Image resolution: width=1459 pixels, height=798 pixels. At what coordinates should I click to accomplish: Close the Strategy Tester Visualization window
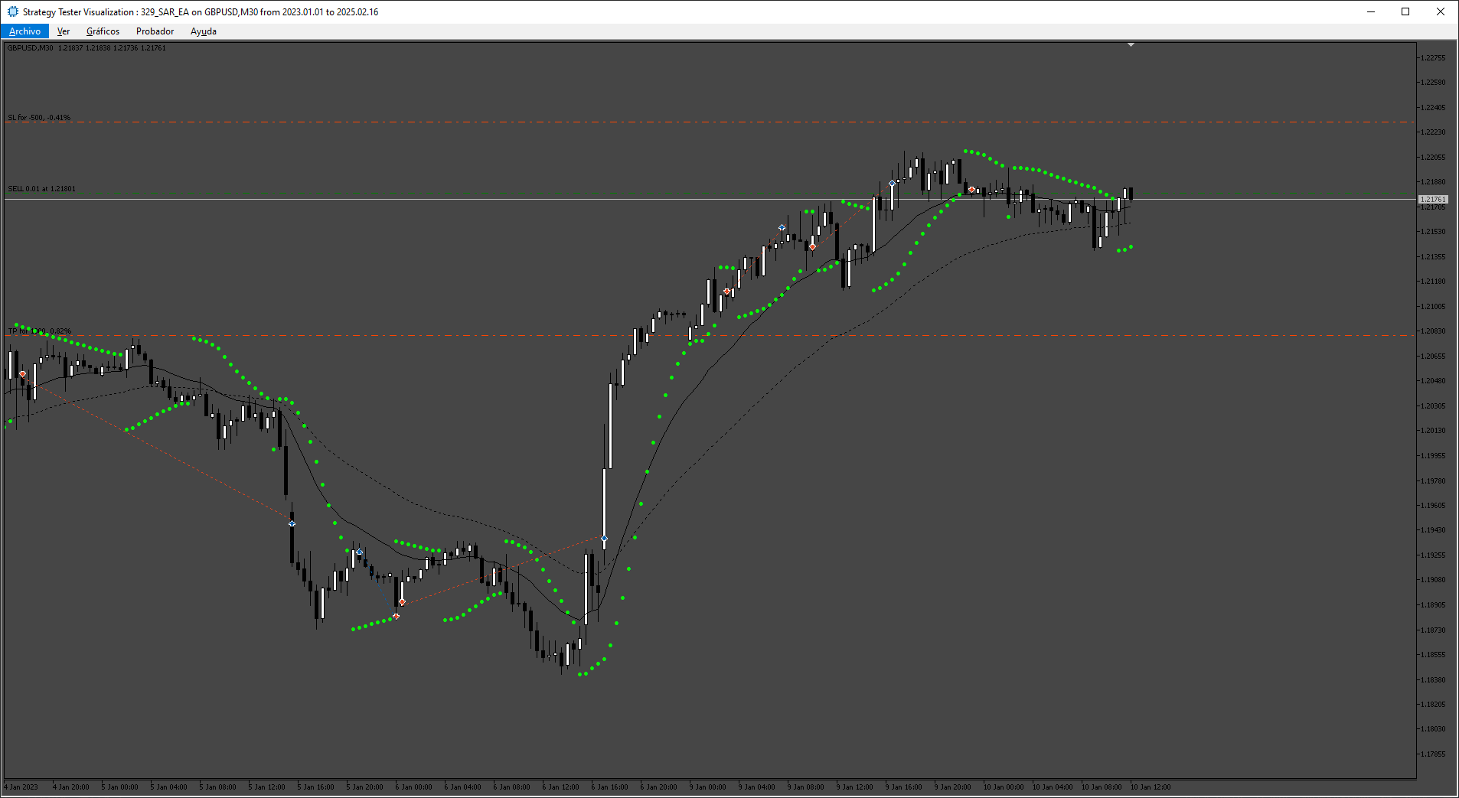coord(1441,11)
